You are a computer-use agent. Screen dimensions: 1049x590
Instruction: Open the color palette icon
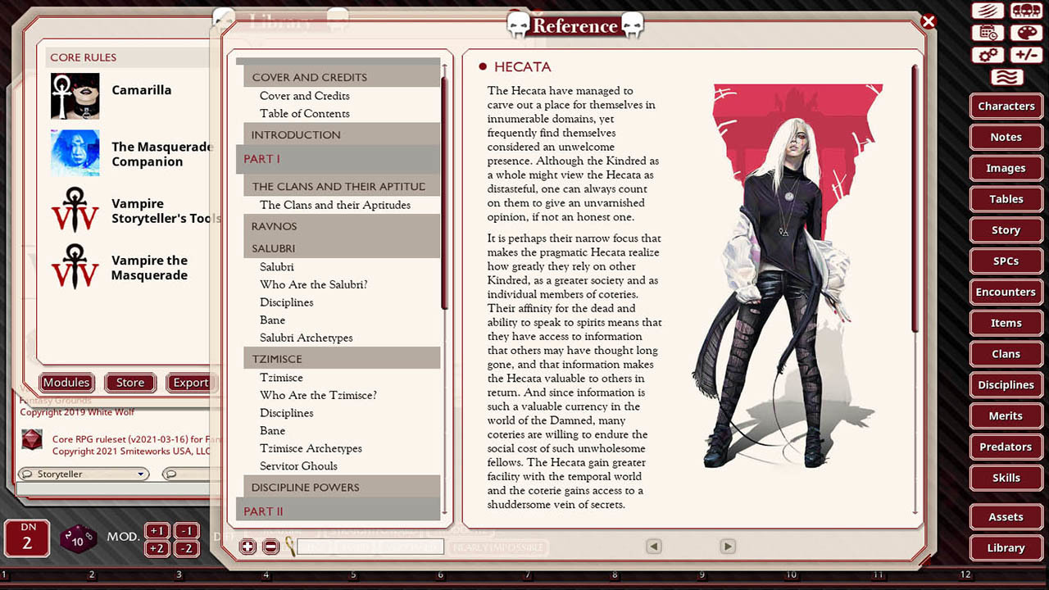(1025, 33)
